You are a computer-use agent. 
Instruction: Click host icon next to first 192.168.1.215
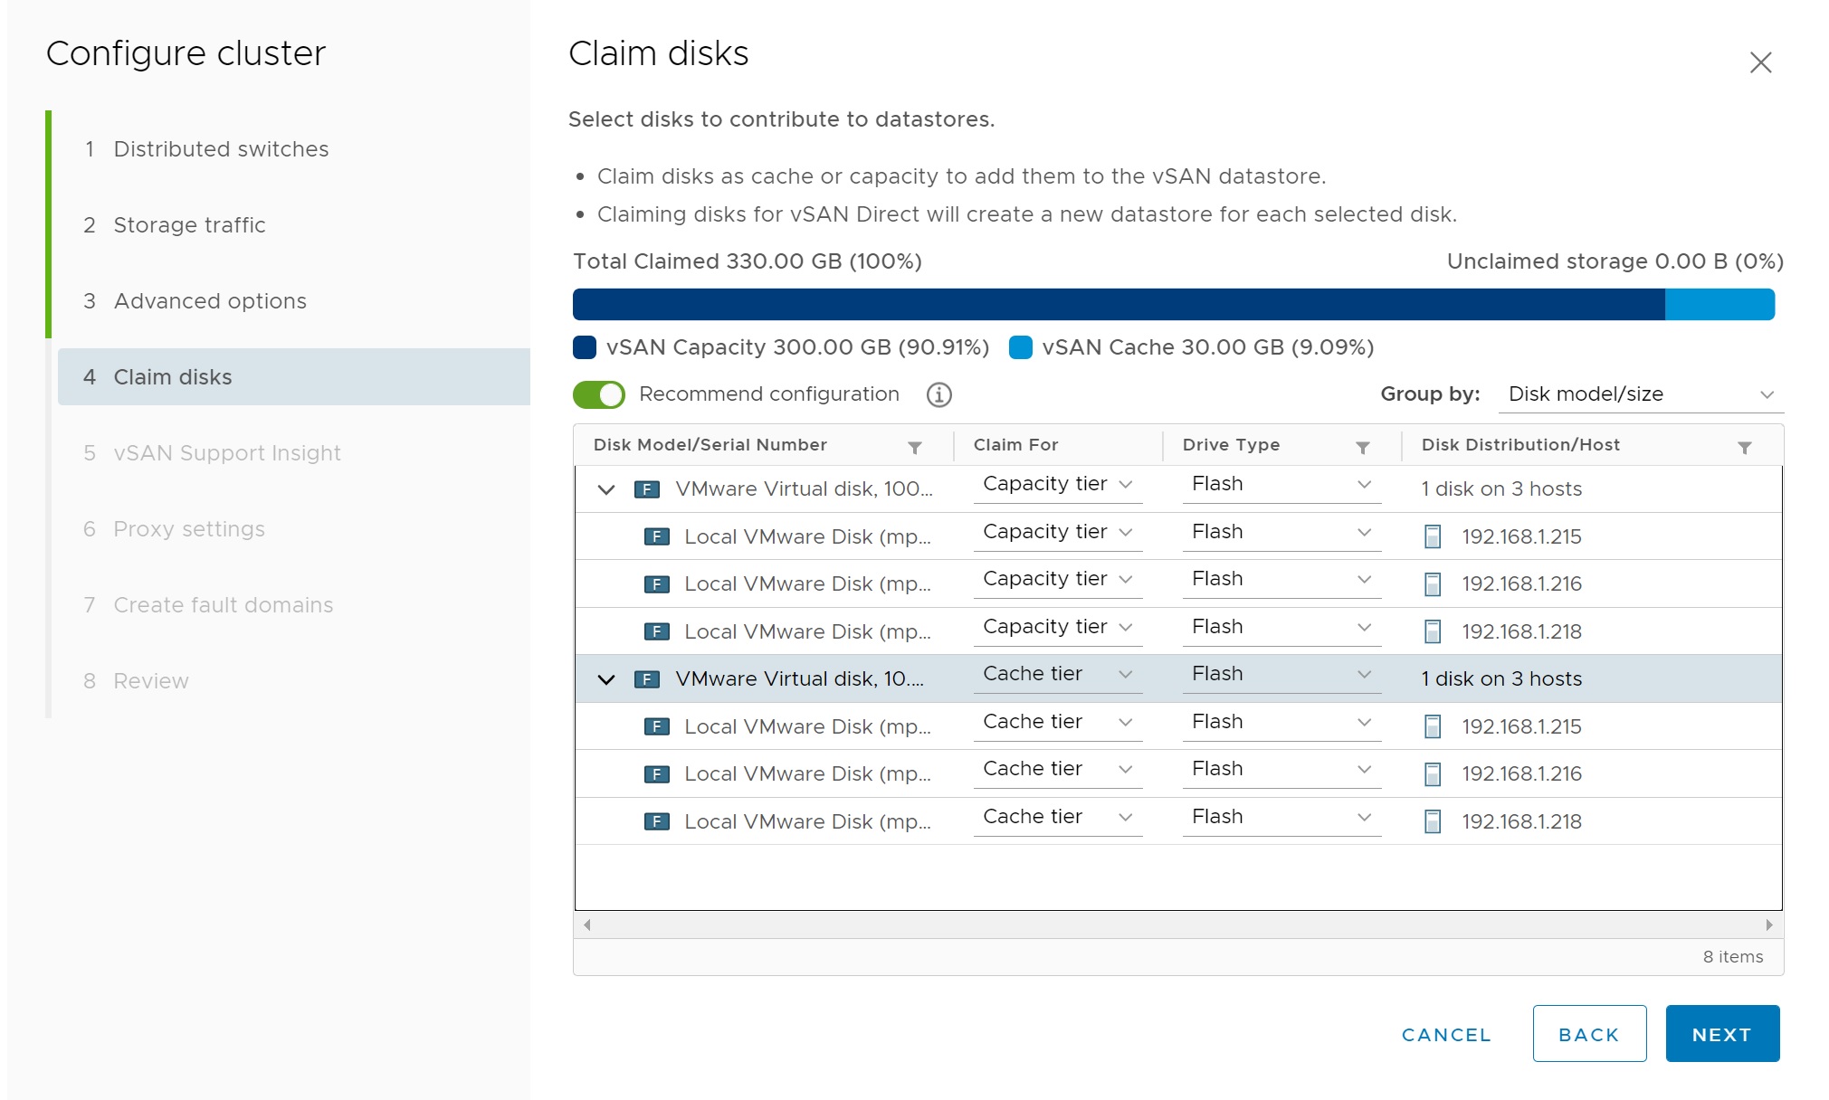point(1432,536)
